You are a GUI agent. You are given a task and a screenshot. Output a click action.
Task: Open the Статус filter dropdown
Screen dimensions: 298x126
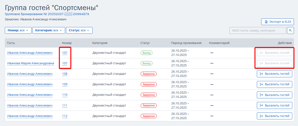pyautogui.click(x=79, y=30)
